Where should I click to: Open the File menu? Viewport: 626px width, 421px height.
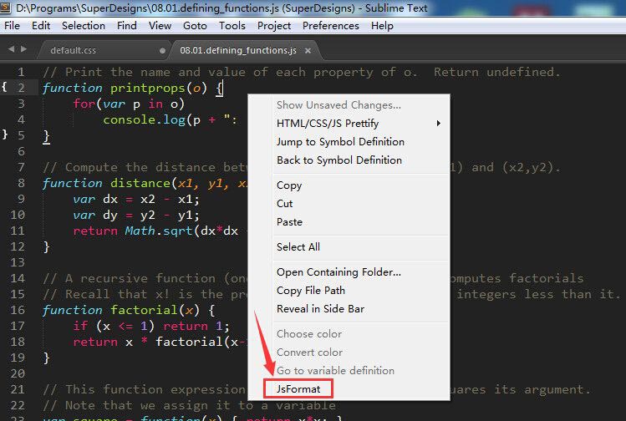pos(12,26)
